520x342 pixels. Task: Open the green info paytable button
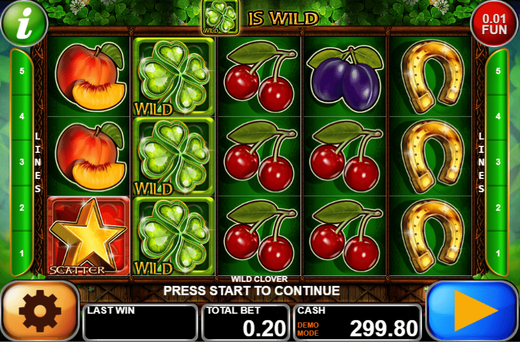(x=24, y=24)
